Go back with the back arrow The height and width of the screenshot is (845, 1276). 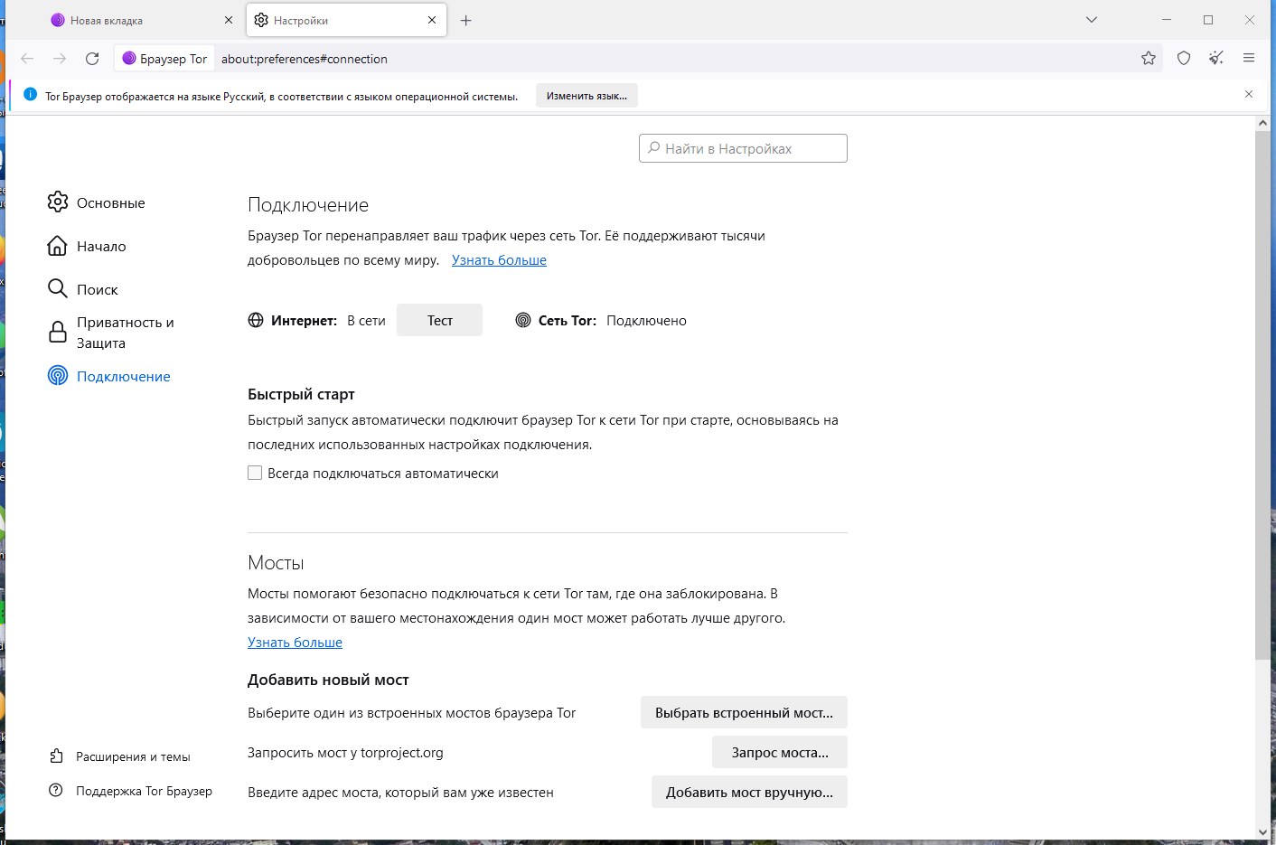27,59
